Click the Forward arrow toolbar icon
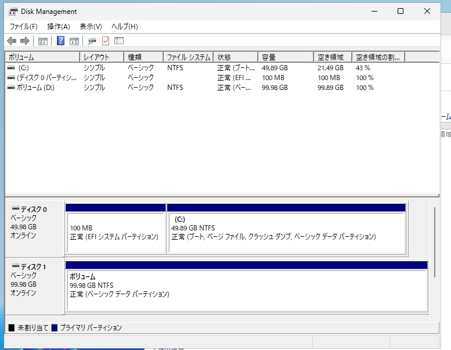 (x=24, y=41)
